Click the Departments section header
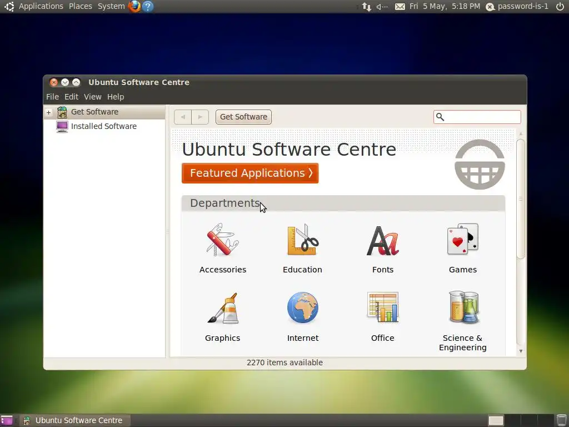This screenshot has width=569, height=427. click(343, 203)
